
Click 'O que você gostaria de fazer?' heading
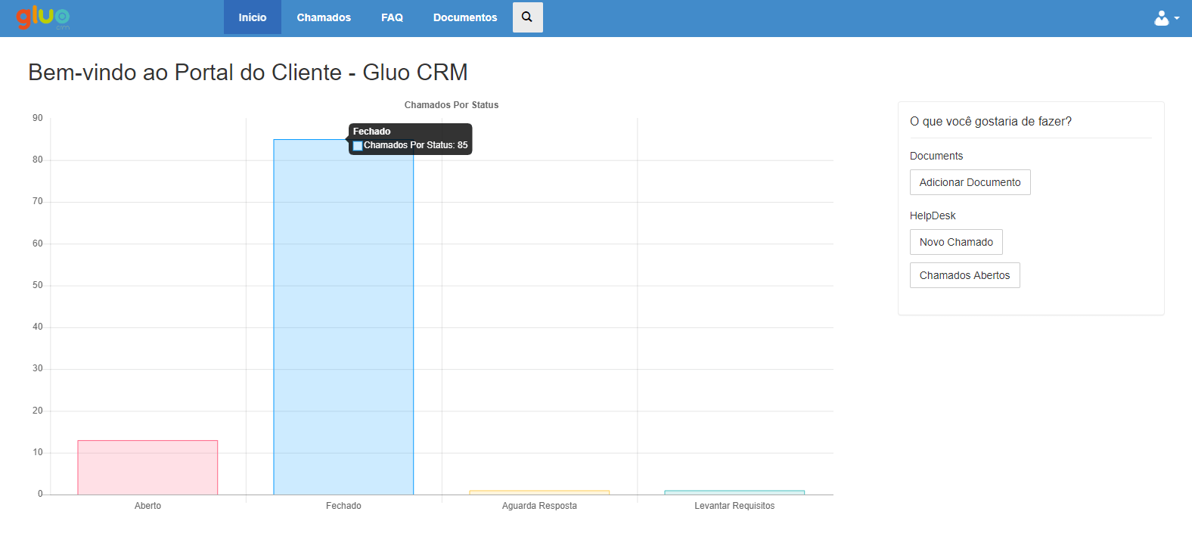click(x=991, y=121)
